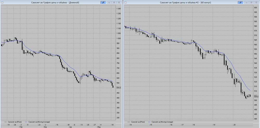Click the title bar of the daily chart
Viewport: 260px width, 128px height.
[x=55, y=3]
